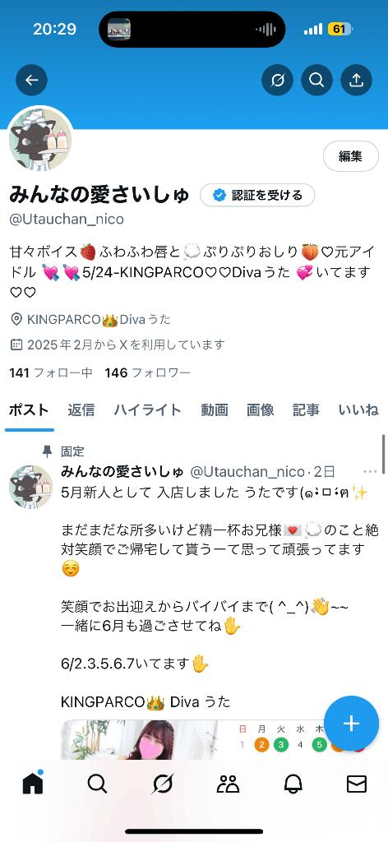The height and width of the screenshot is (842, 388).
Task: Open the 141 フォロー中 following list
Action: pos(51,372)
